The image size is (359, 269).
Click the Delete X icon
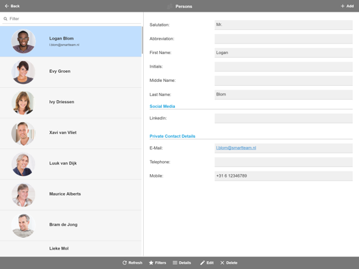[222, 263]
